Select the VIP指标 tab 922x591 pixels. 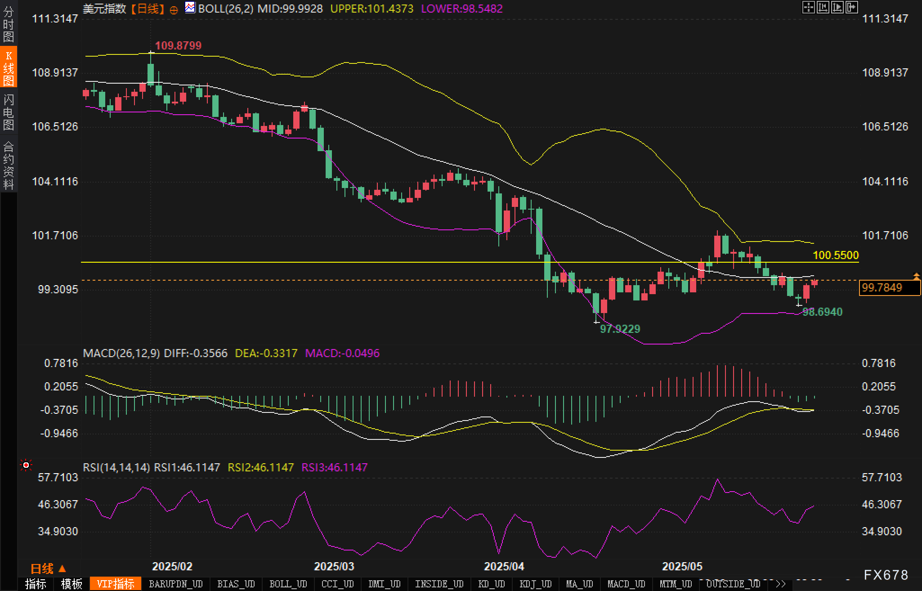click(116, 584)
